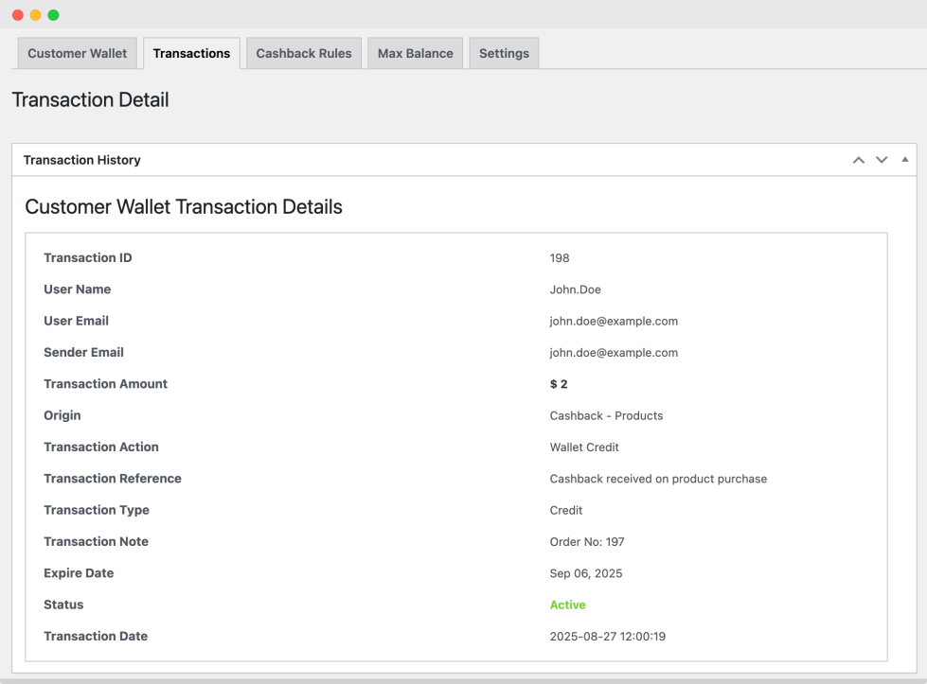Click the Customer Wallet Transaction Details heading
927x684 pixels.
click(x=184, y=207)
